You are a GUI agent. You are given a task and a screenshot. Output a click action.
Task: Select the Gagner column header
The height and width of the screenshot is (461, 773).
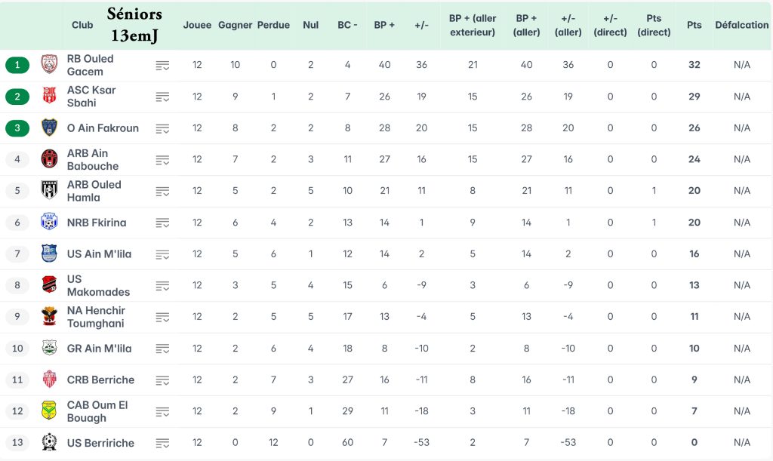pyautogui.click(x=235, y=25)
